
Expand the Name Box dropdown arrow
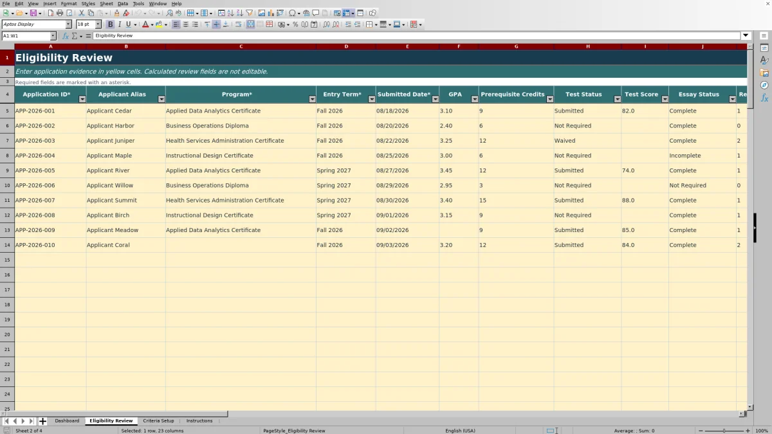(53, 36)
